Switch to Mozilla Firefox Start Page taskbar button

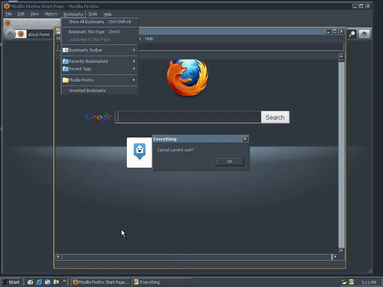coord(101,282)
